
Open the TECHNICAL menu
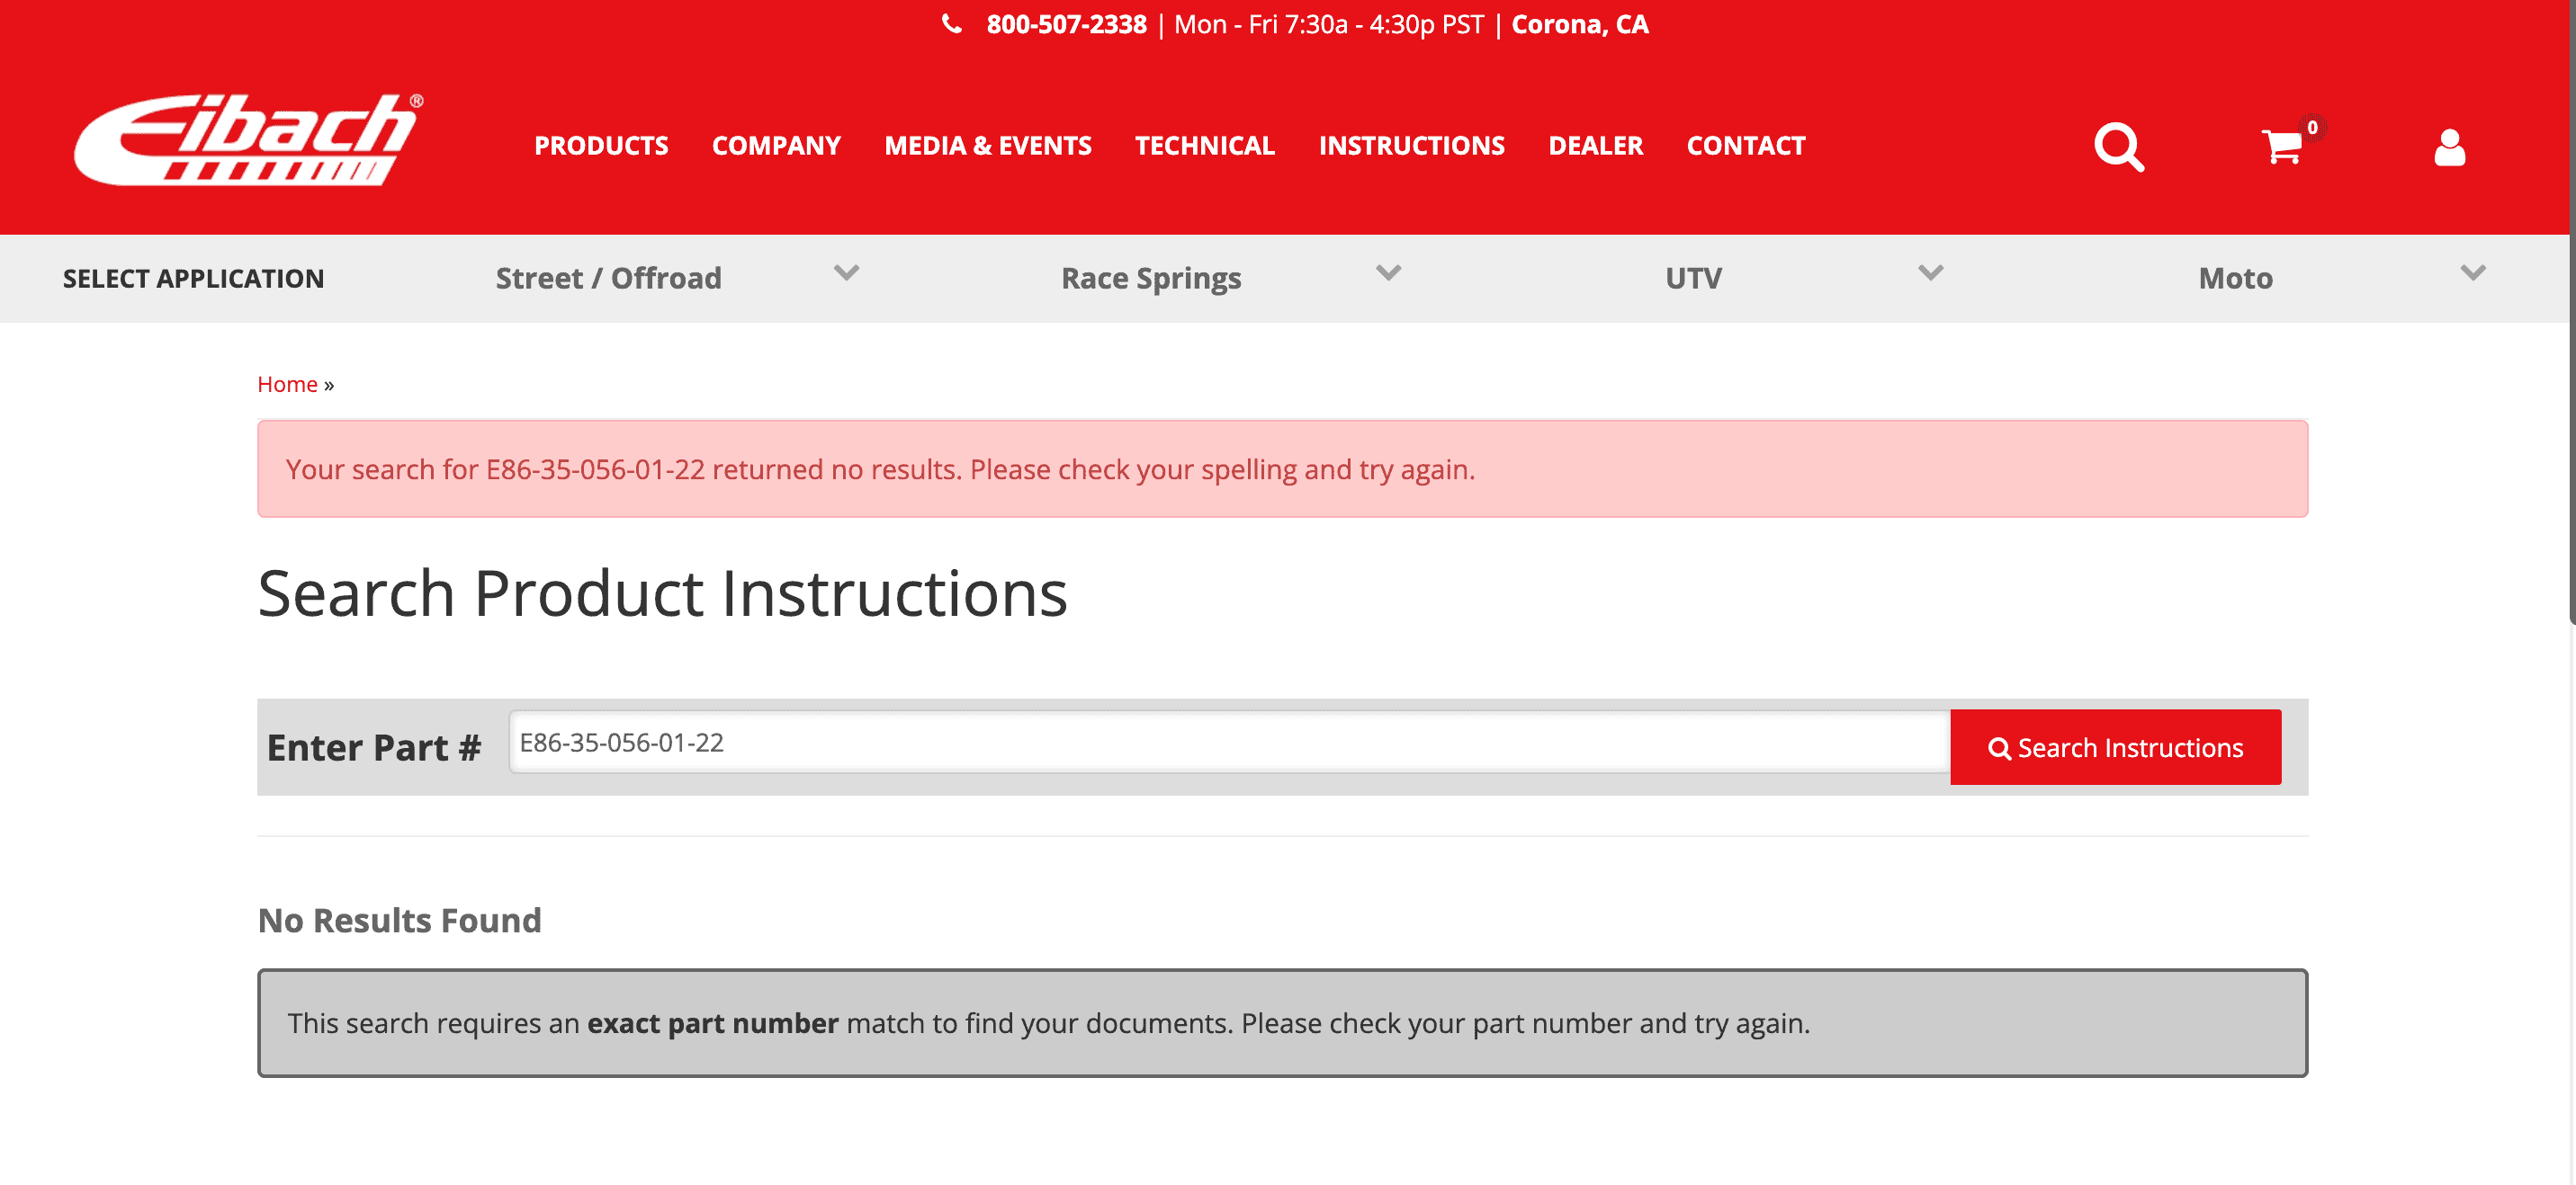click(1204, 146)
